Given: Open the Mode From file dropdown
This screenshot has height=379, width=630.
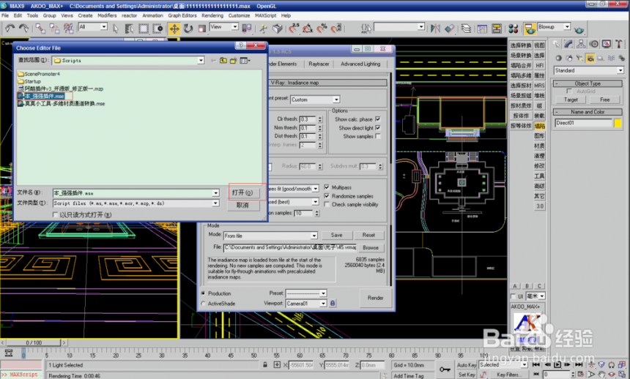Looking at the screenshot, I should point(314,236).
